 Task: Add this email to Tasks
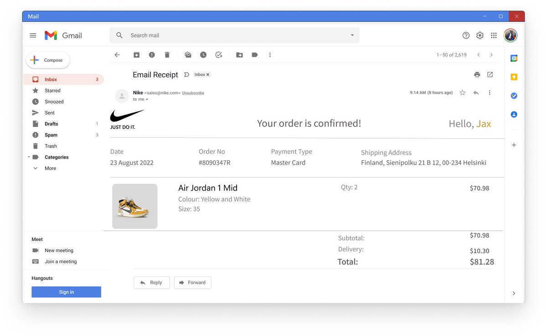pyautogui.click(x=219, y=55)
